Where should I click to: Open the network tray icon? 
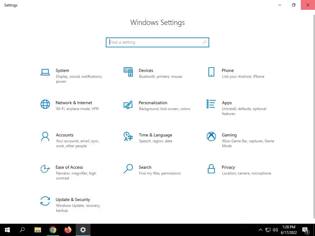tap(268, 230)
